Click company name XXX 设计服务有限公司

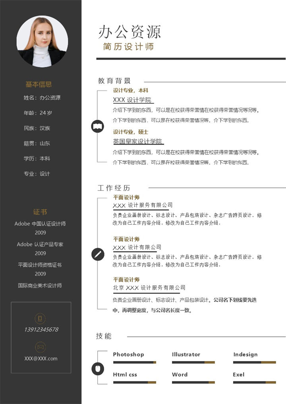point(143,205)
